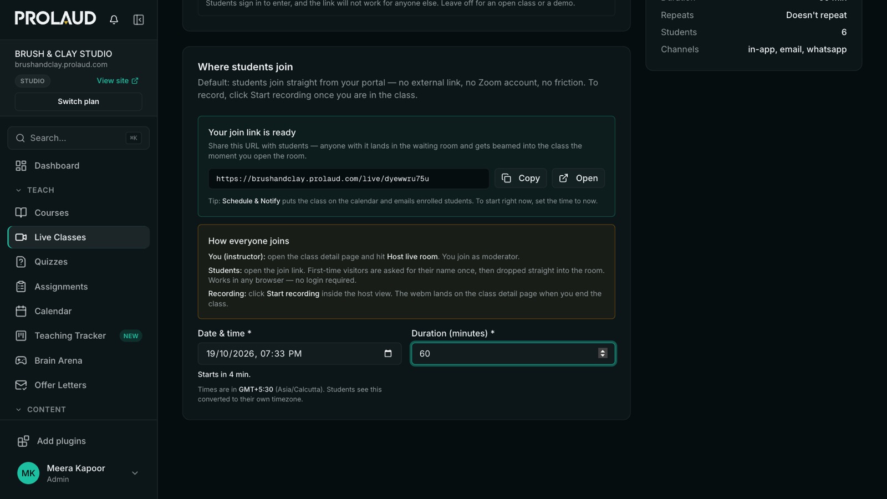
Task: Open Assignments in the sidebar
Action: (x=78, y=287)
